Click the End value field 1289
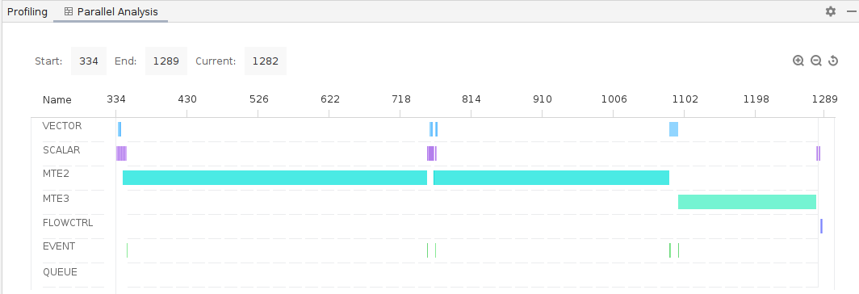 (x=166, y=61)
